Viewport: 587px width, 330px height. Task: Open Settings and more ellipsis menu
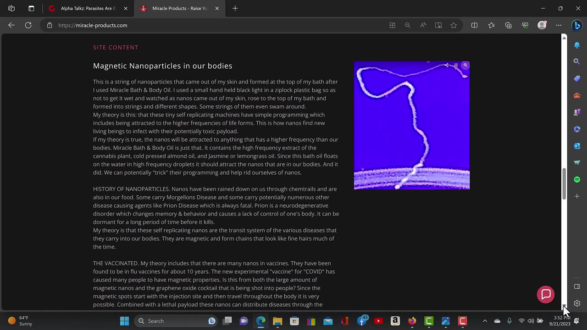(559, 25)
